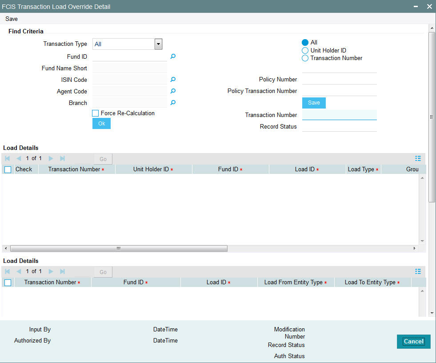The height and width of the screenshot is (363, 436).
Task: Click the Branch input field
Action: 130,103
